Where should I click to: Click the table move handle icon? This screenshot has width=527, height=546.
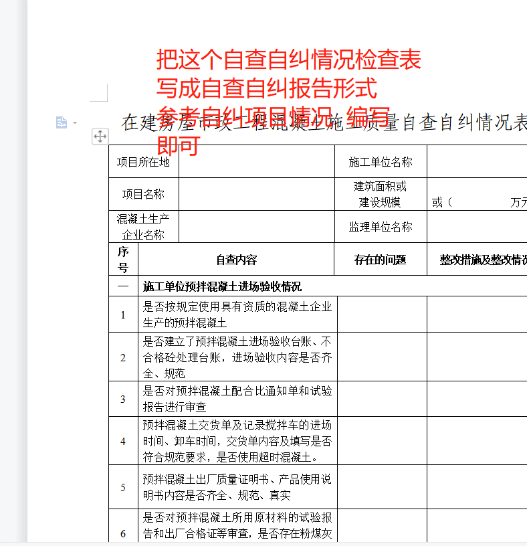(100, 136)
